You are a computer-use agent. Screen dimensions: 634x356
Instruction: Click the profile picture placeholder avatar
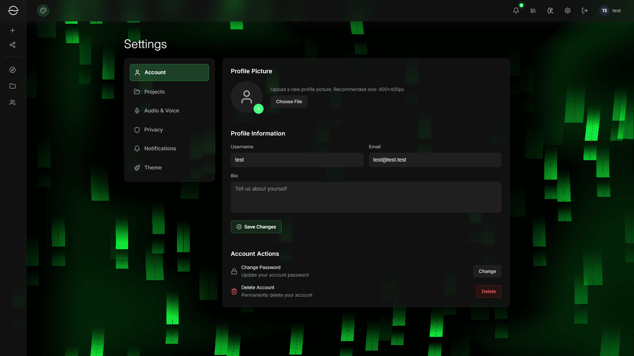point(247,97)
